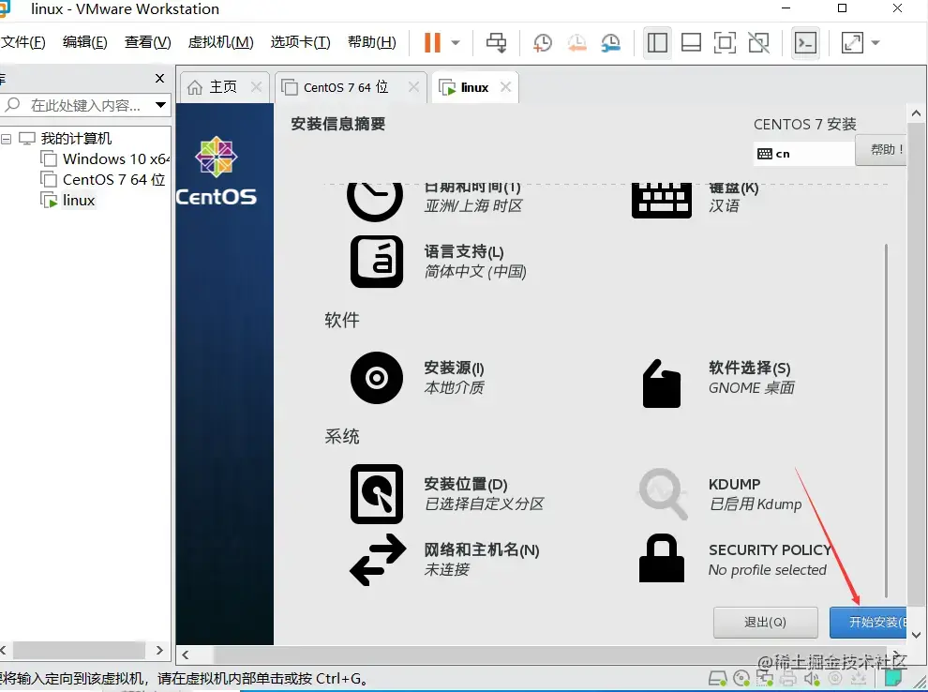Screen dimensions: 928x692
Task: Click the CD/DVD drive status bar icon
Action: click(x=741, y=678)
